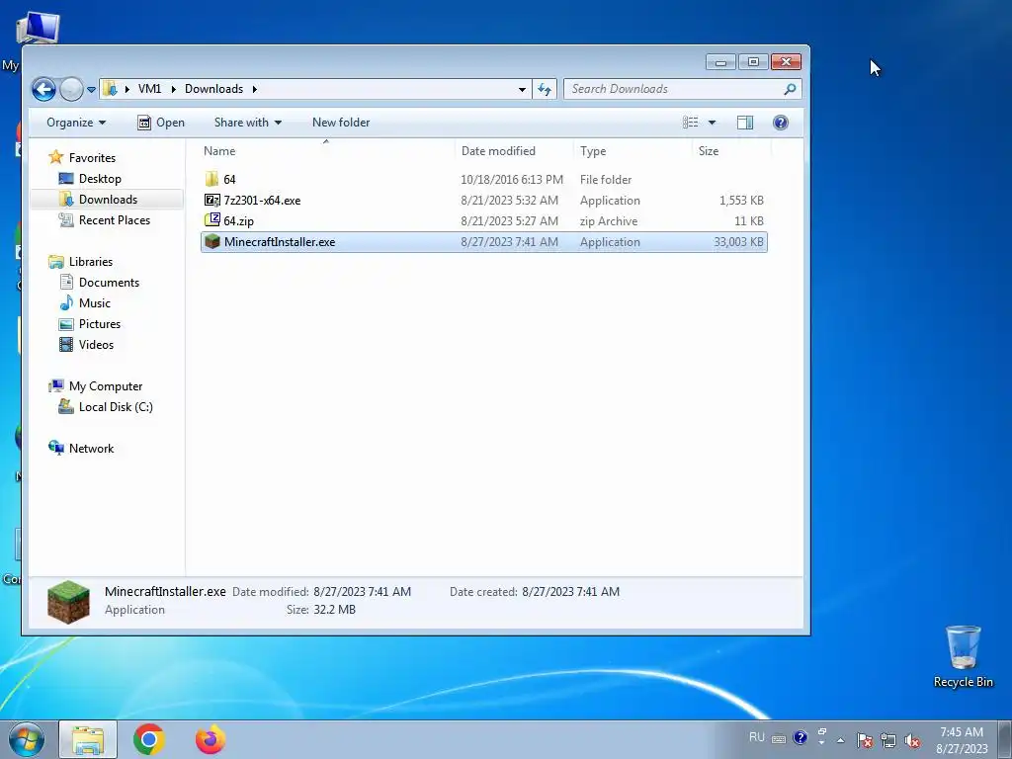Select the 64.zip archive icon
Viewport: 1012px width, 759px height.
(211, 220)
